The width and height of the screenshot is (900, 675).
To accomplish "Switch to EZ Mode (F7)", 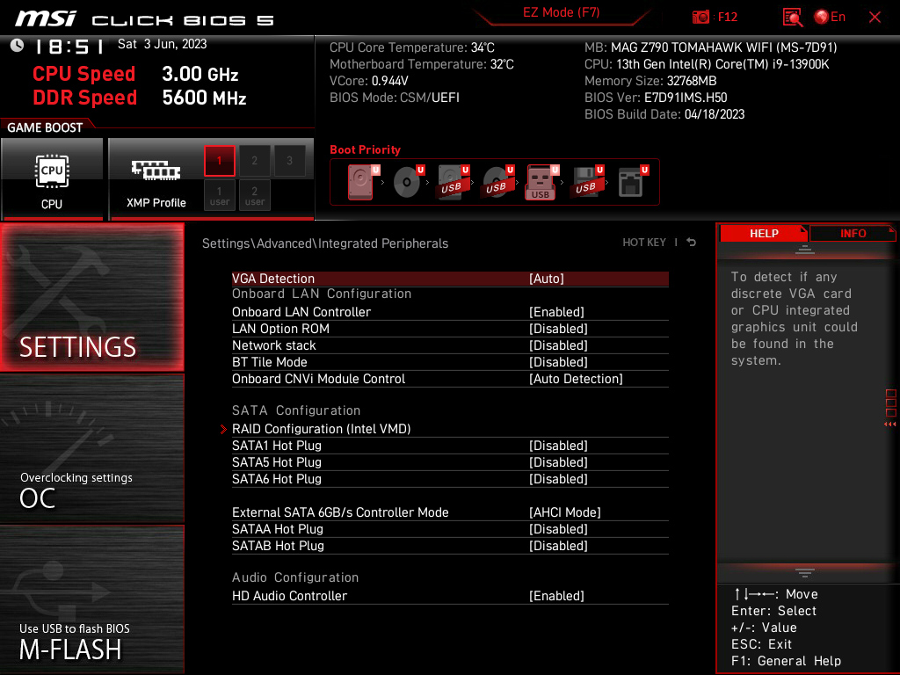I will (561, 12).
